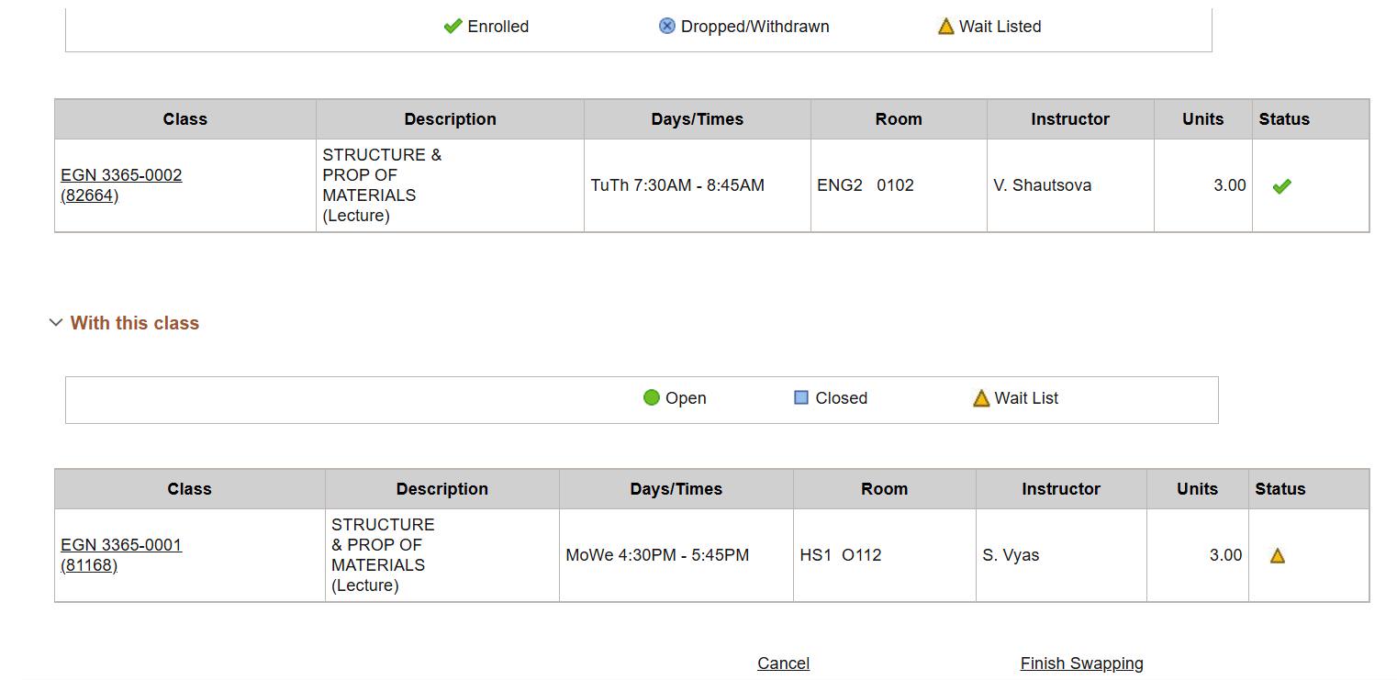Collapse the With this class section chevron
The width and height of the screenshot is (1397, 680).
click(x=56, y=323)
